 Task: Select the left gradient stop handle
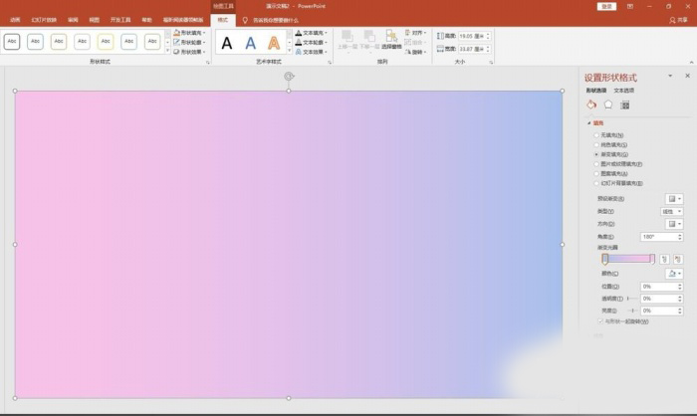click(x=605, y=259)
